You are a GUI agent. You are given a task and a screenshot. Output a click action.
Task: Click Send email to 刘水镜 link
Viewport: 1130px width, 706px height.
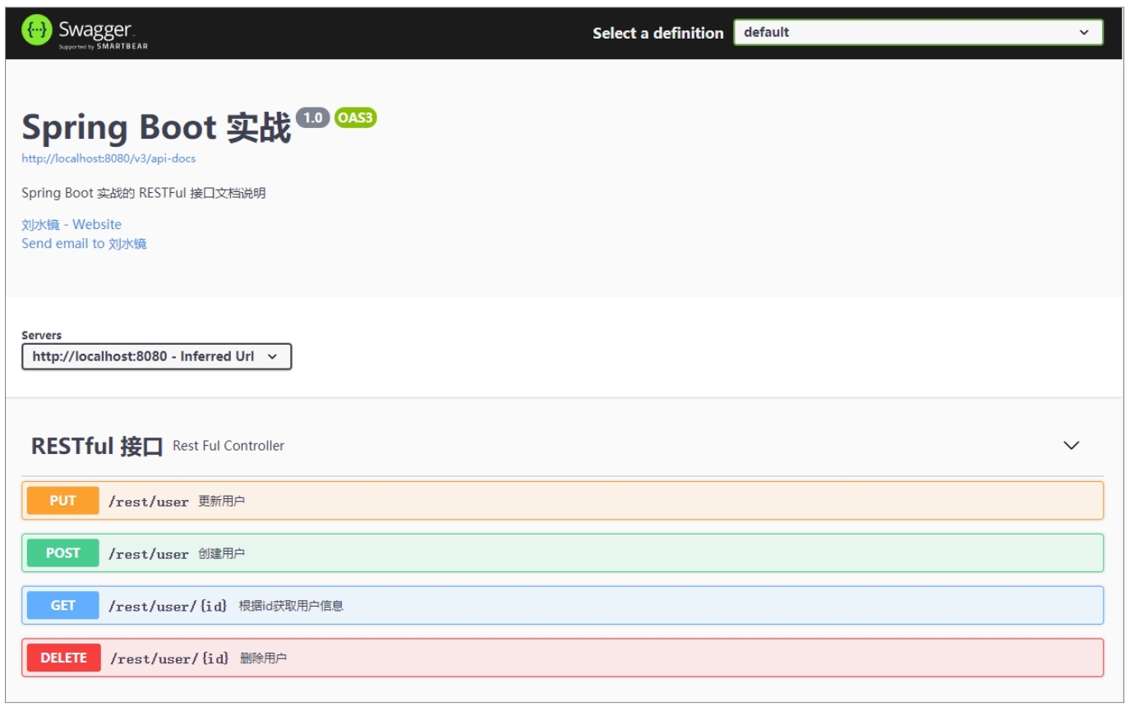tap(84, 244)
